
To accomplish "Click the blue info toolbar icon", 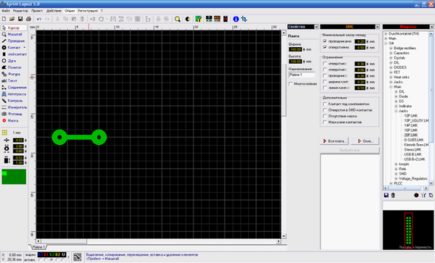I will click(x=236, y=19).
